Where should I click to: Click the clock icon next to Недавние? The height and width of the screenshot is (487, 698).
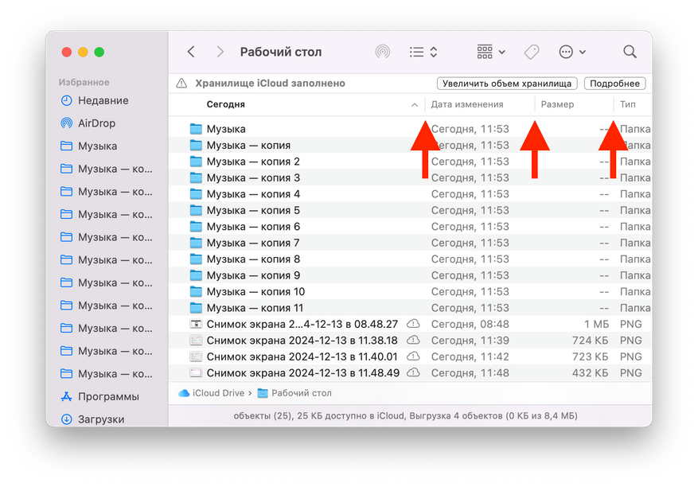click(x=66, y=100)
